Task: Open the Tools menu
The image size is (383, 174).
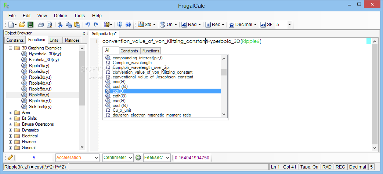Action: (x=80, y=16)
